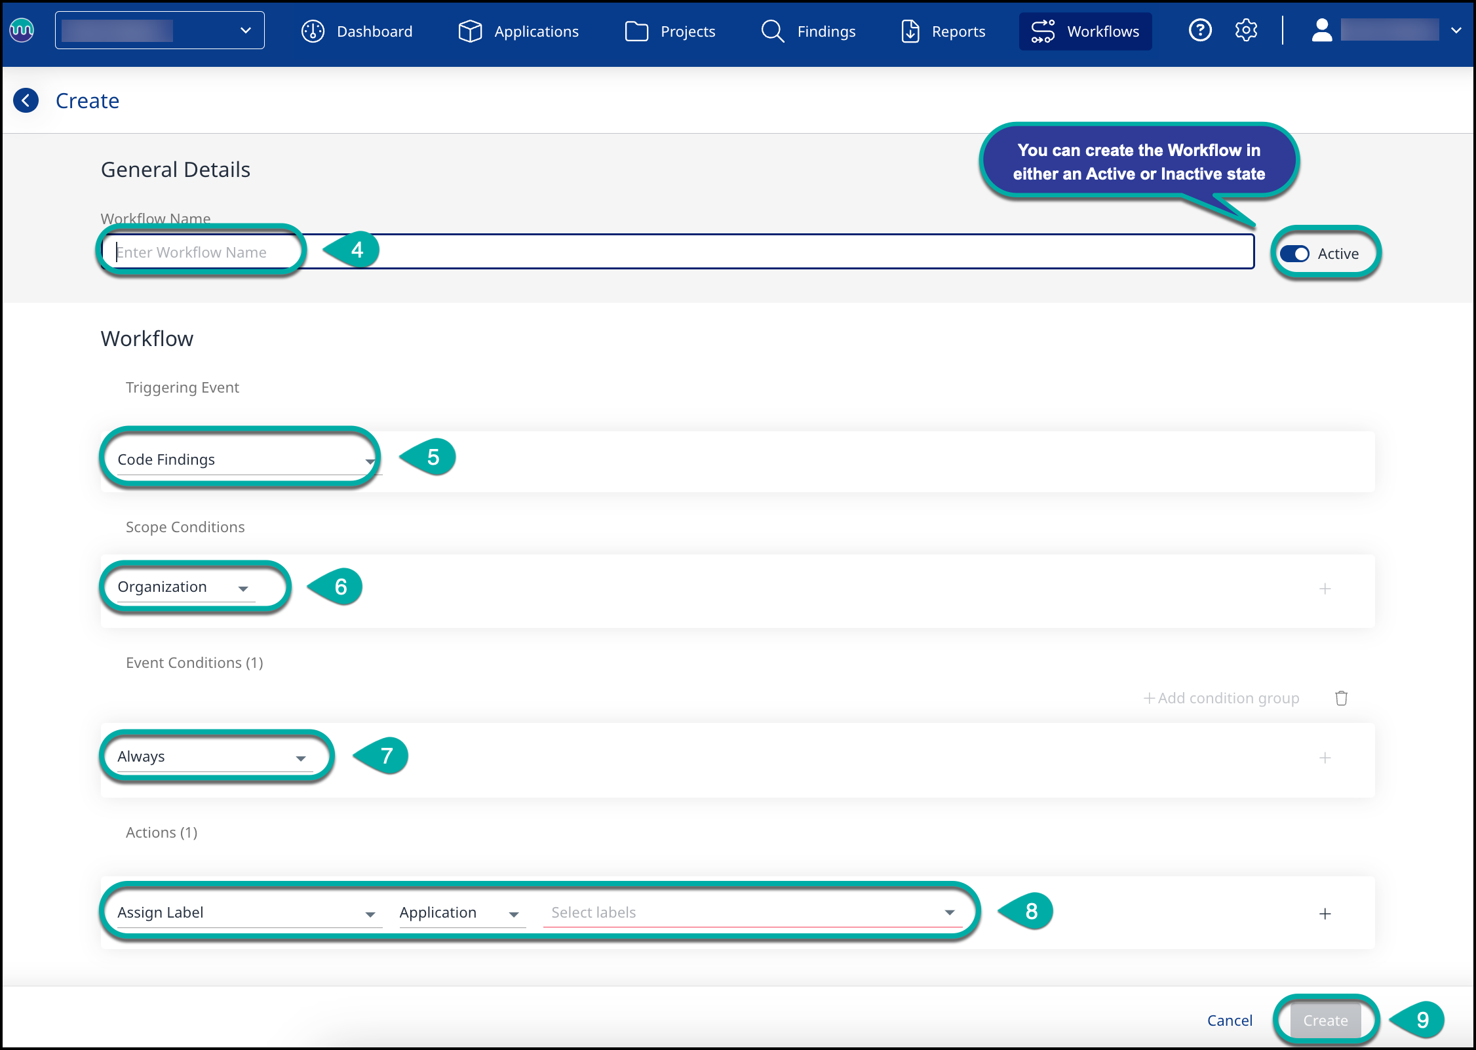Click the back arrow next to Create
The width and height of the screenshot is (1476, 1050).
coord(26,100)
